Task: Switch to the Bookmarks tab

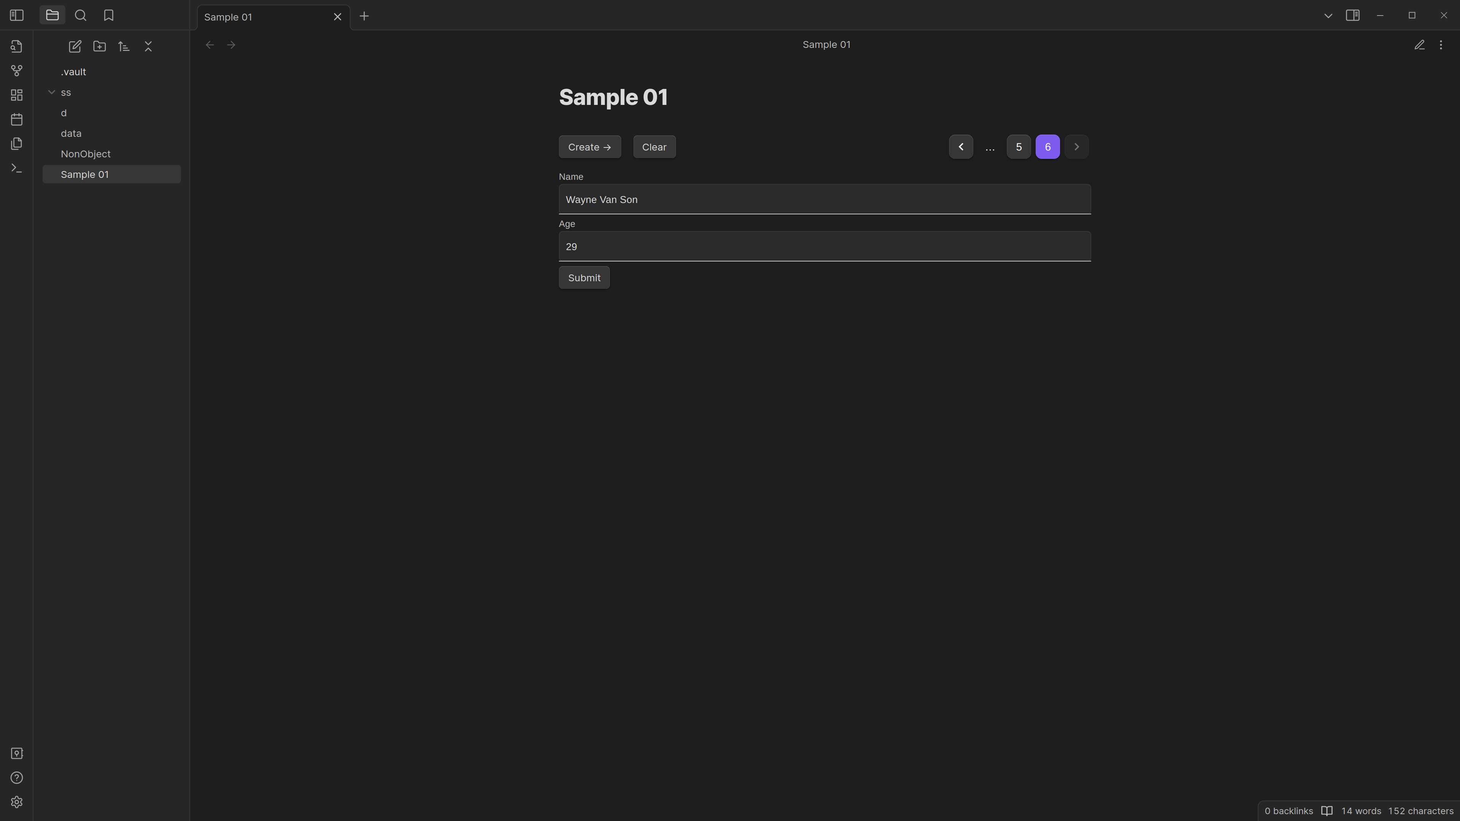Action: pos(109,15)
